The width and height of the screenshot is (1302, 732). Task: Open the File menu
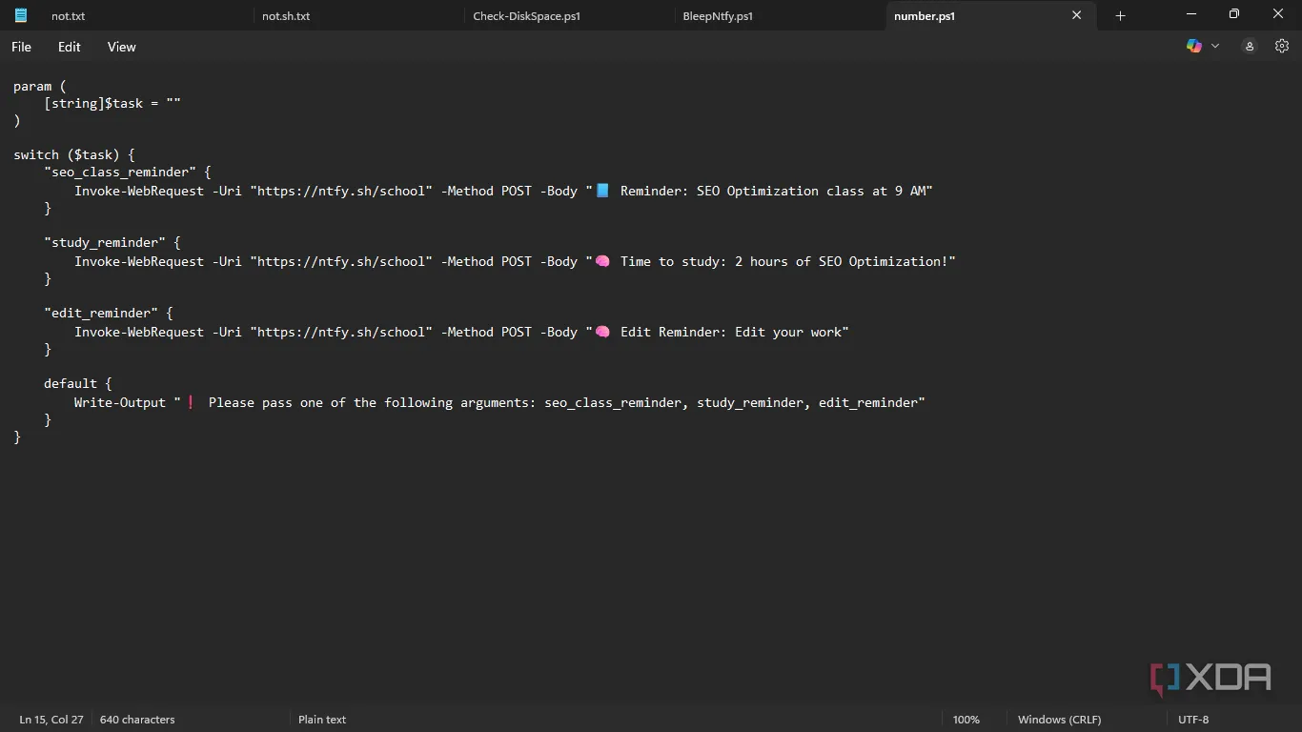coord(21,47)
